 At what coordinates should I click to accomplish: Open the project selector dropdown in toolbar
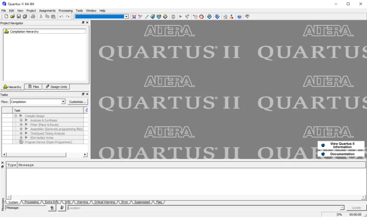click(x=126, y=16)
